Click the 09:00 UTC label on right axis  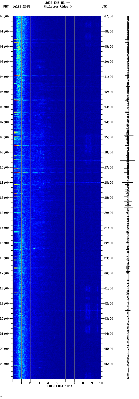pyautogui.click(x=109, y=47)
